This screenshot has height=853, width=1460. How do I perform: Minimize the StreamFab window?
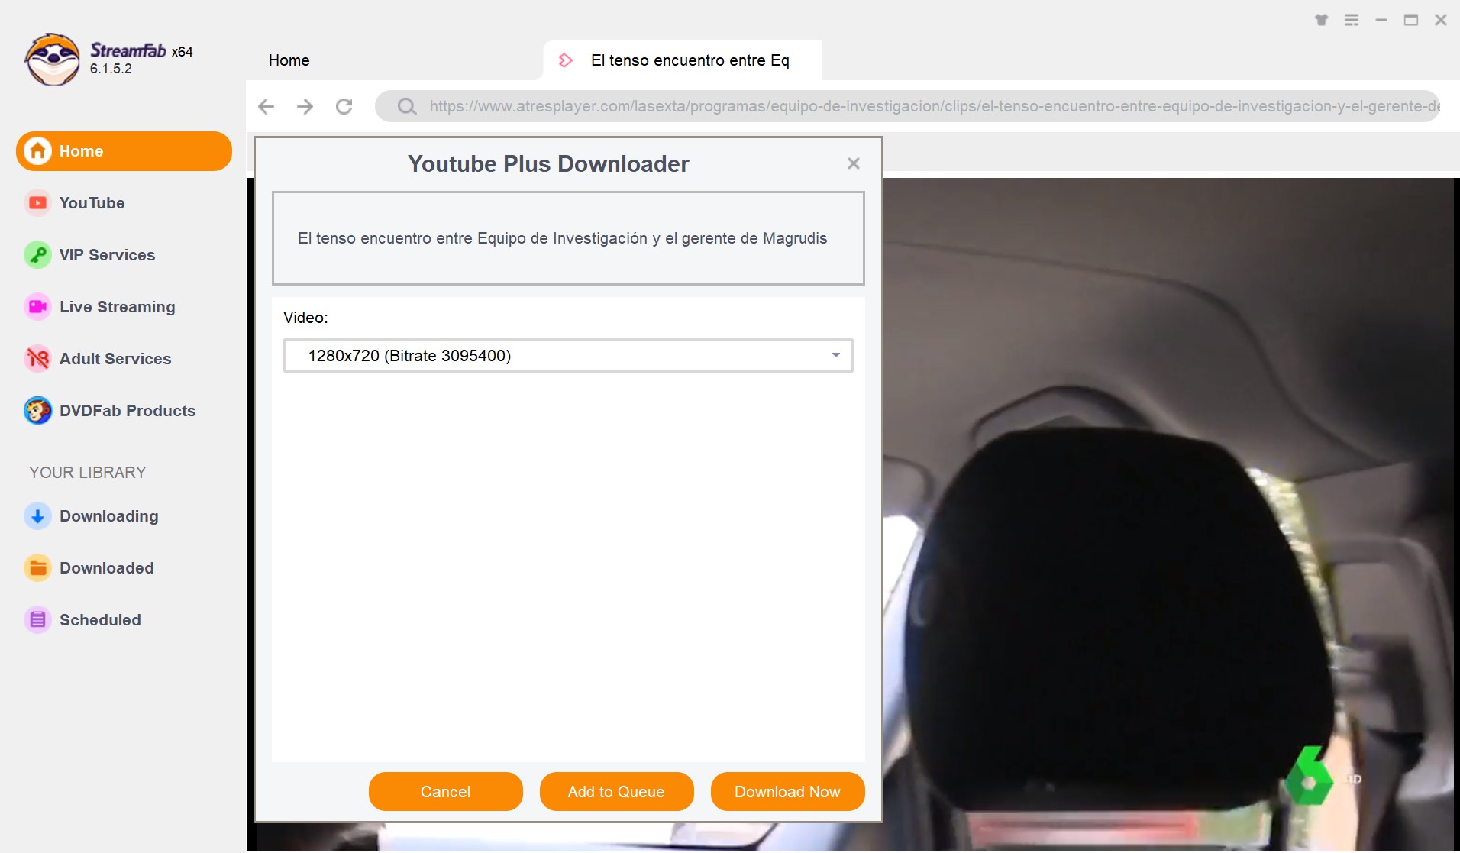(1381, 20)
